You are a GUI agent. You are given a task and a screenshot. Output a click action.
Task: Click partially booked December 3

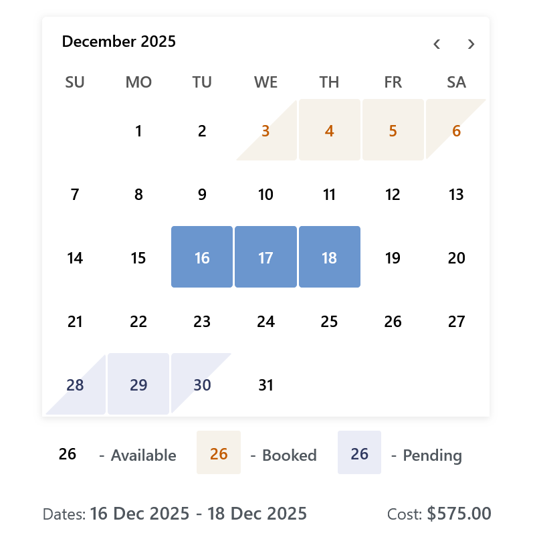[x=265, y=130]
